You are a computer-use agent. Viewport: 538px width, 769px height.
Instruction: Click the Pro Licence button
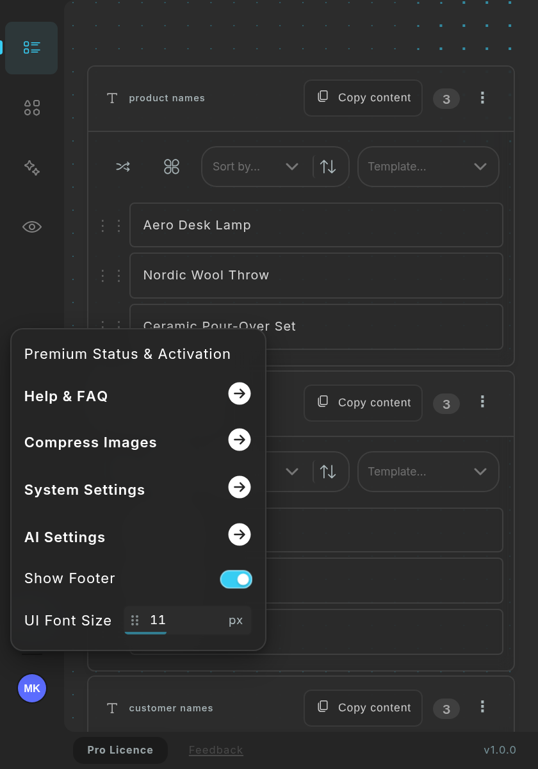[120, 750]
